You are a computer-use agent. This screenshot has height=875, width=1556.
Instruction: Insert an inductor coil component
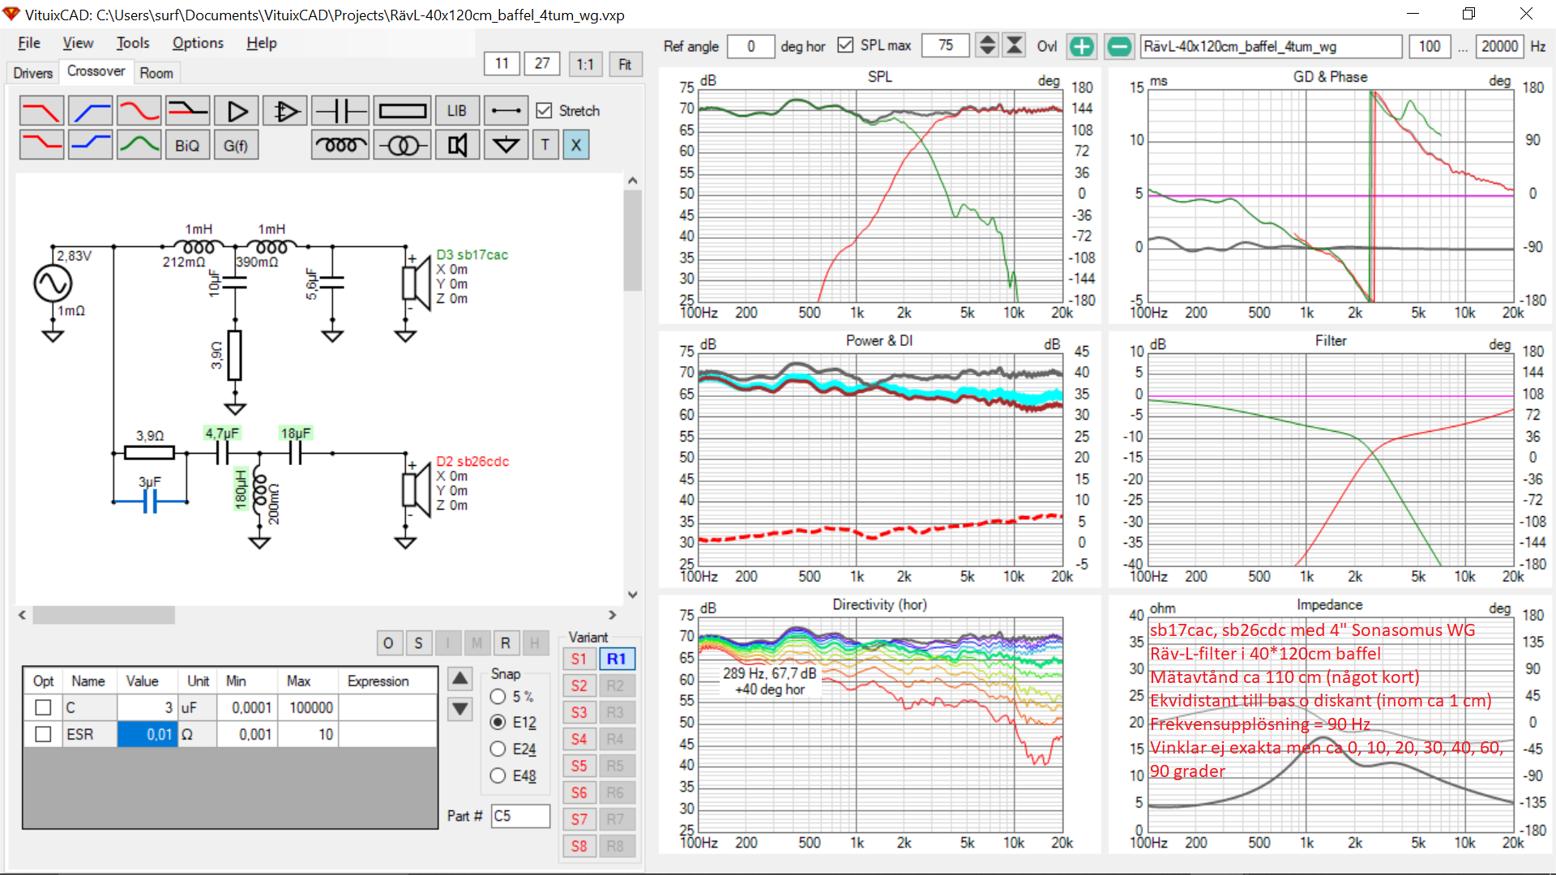[340, 146]
